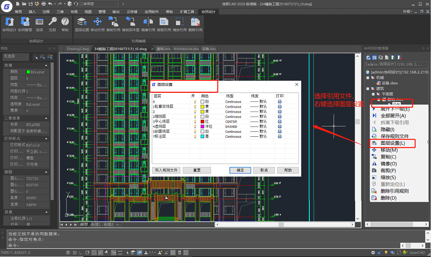Choose 删除引用规则 in context menu

[x=395, y=191]
